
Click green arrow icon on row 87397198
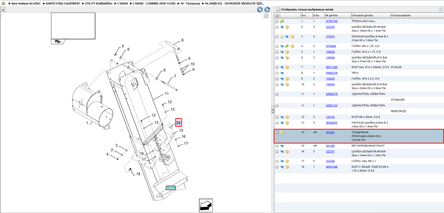[x=282, y=21]
